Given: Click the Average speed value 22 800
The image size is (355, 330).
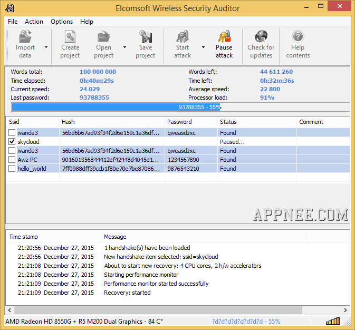Looking at the screenshot, I should 270,89.
